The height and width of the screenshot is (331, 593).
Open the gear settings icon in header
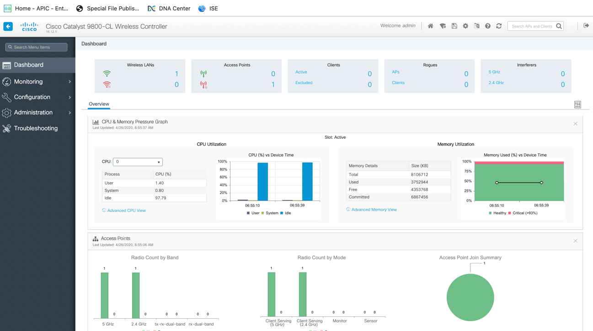465,26
